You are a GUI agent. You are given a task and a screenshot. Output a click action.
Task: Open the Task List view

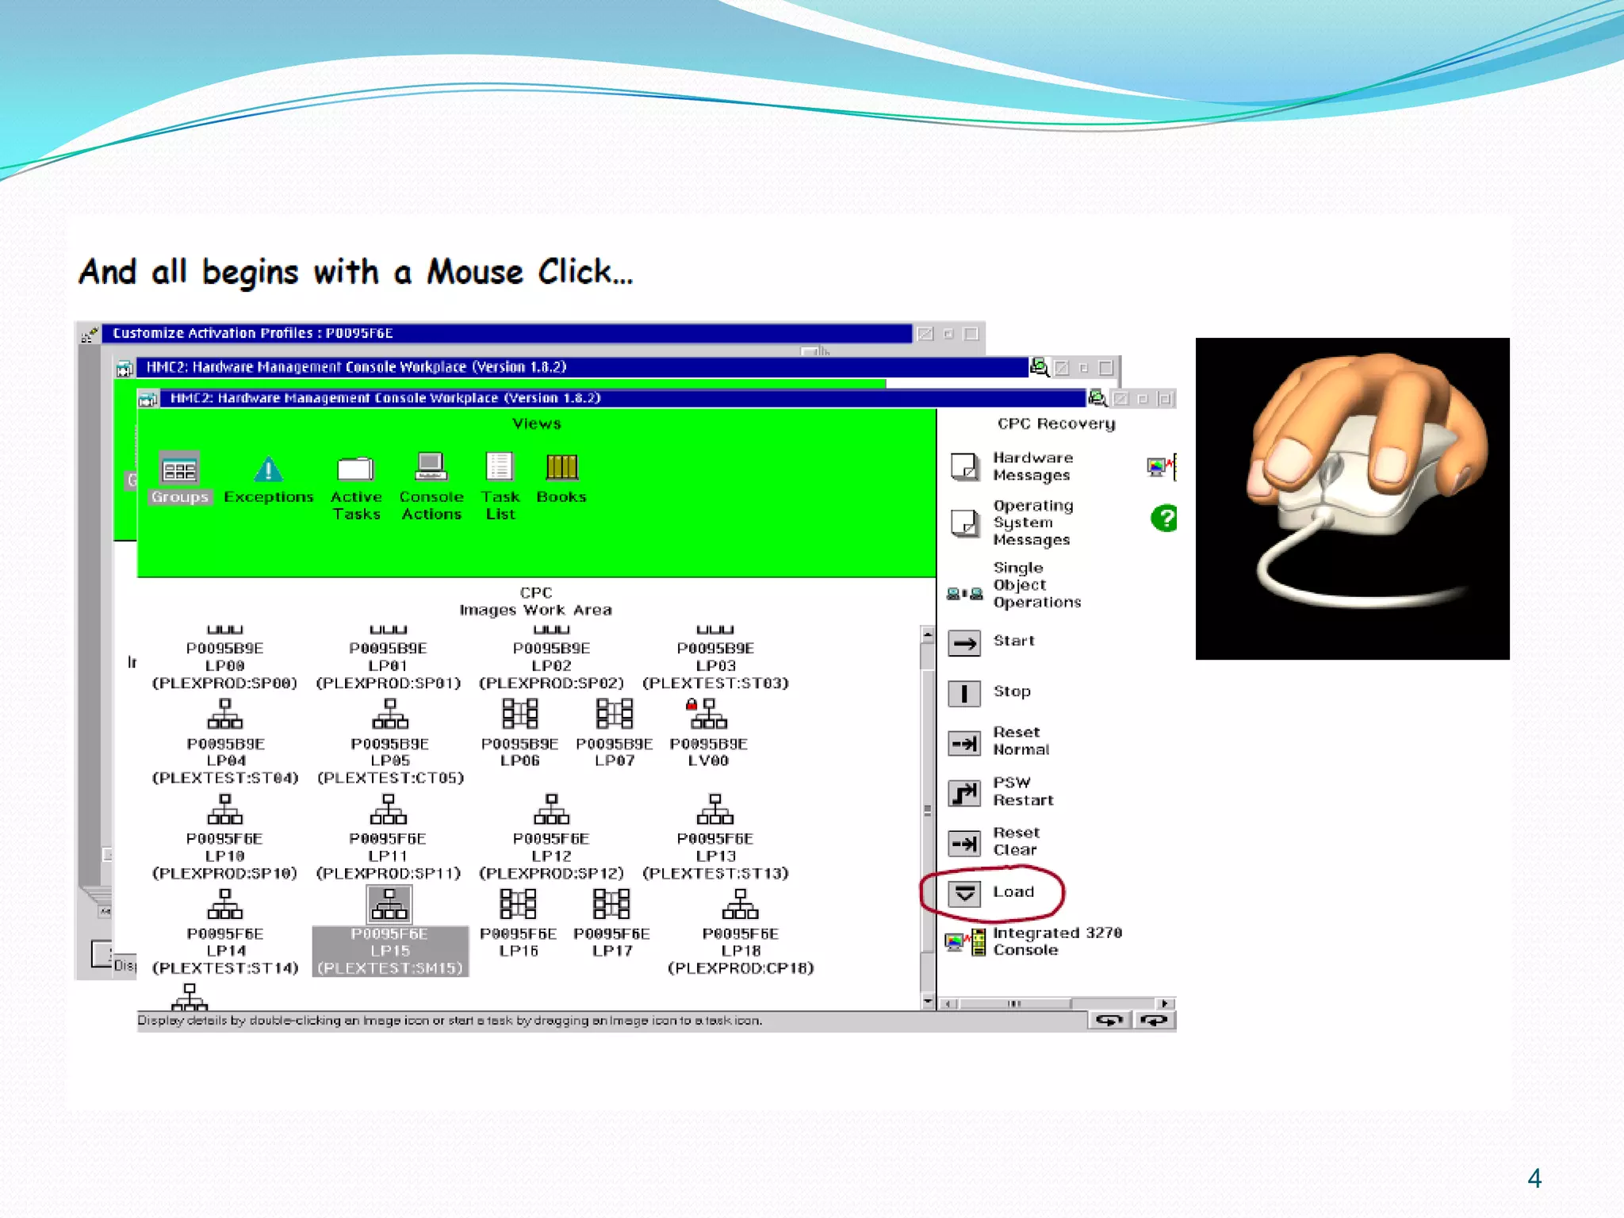500,468
